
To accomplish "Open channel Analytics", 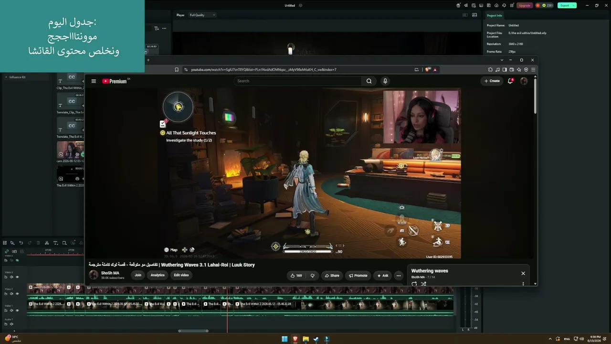I will click(x=158, y=275).
